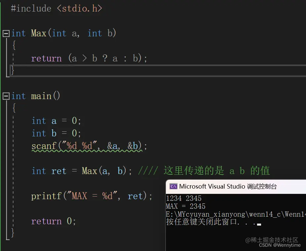The height and width of the screenshot is (251, 306).
Task: Click the Max function name in its definition
Action: click(x=39, y=33)
